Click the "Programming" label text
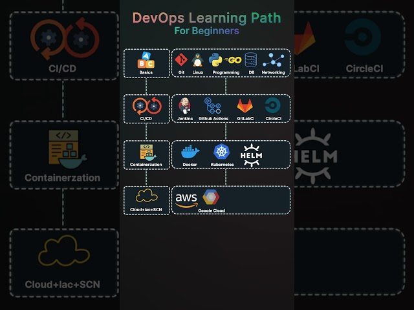This screenshot has width=414, height=310. coord(226,72)
